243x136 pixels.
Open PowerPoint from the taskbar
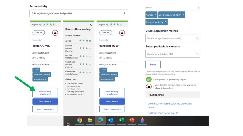coord(132,120)
